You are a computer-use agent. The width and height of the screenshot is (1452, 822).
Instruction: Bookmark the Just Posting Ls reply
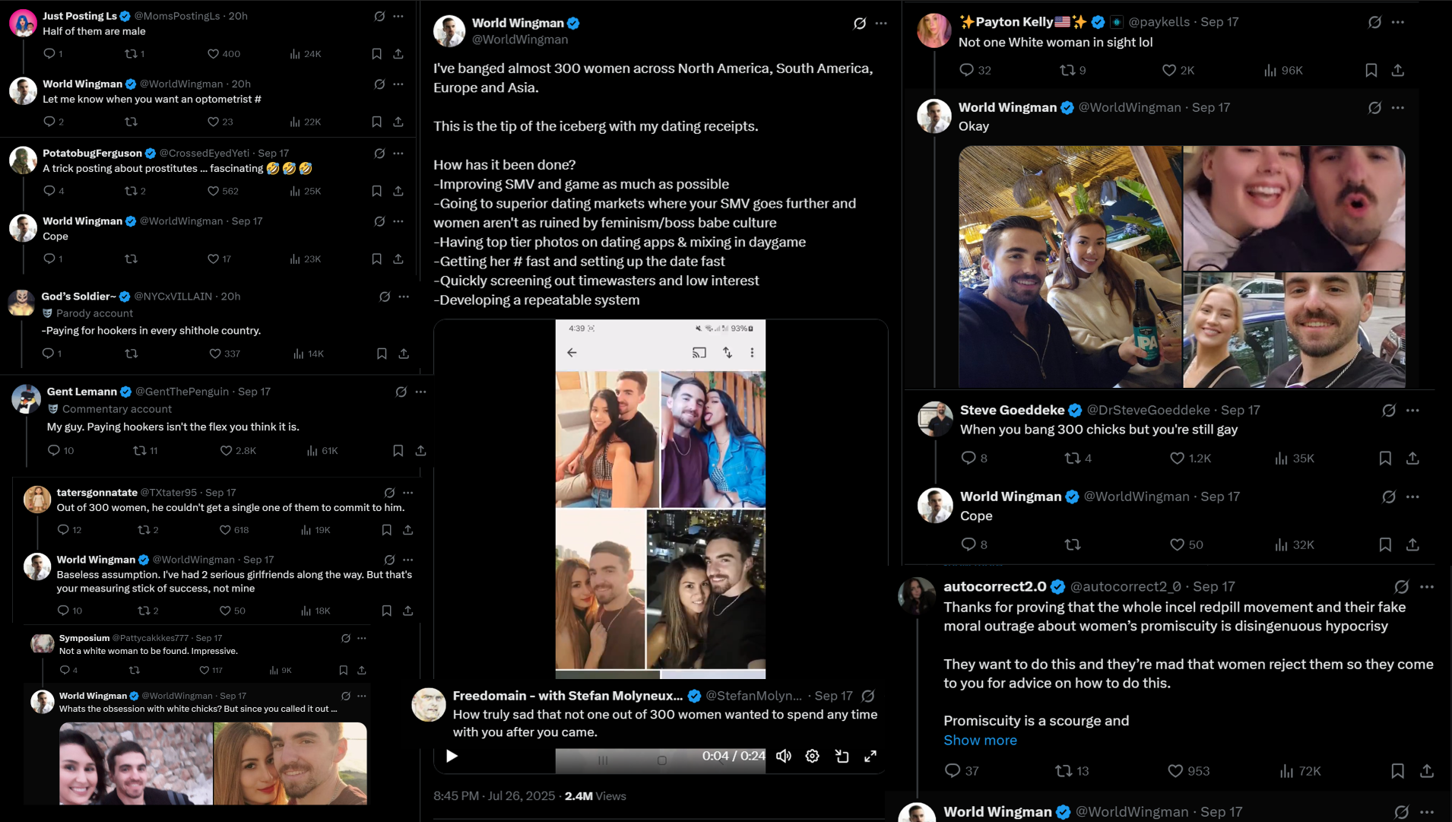[376, 54]
